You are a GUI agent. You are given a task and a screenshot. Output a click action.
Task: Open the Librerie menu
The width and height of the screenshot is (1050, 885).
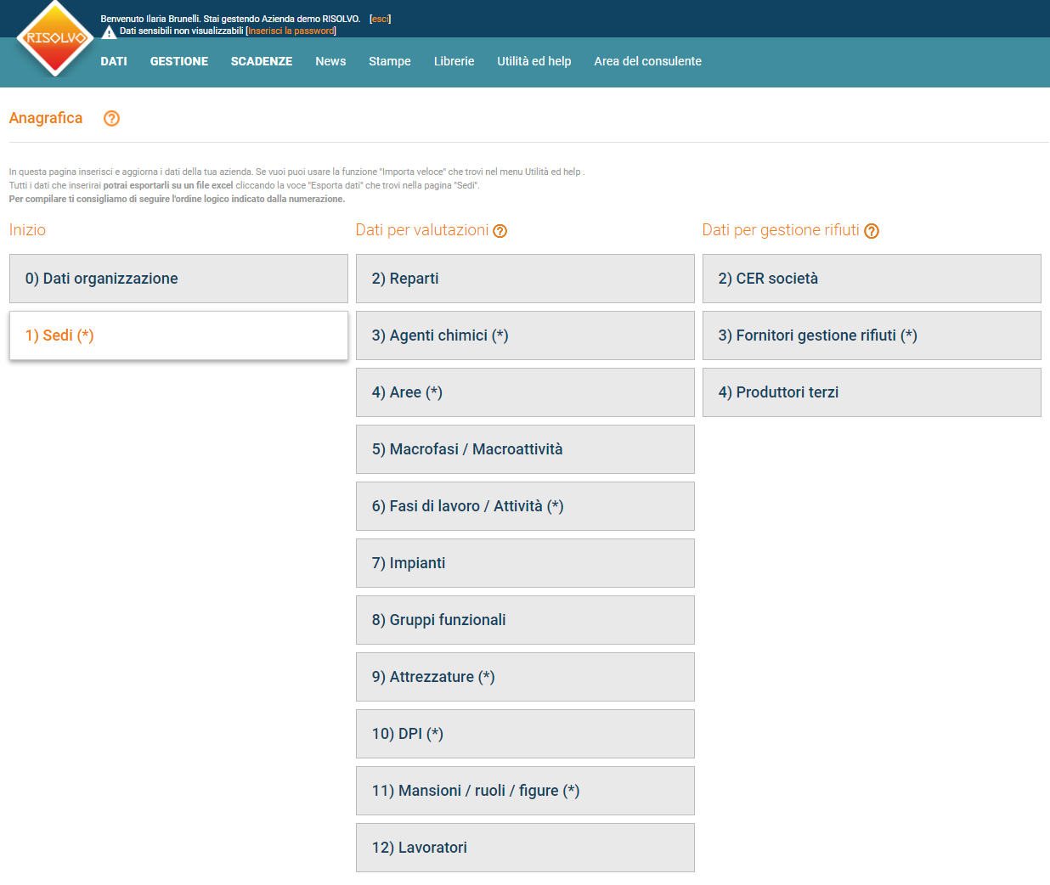coord(454,61)
